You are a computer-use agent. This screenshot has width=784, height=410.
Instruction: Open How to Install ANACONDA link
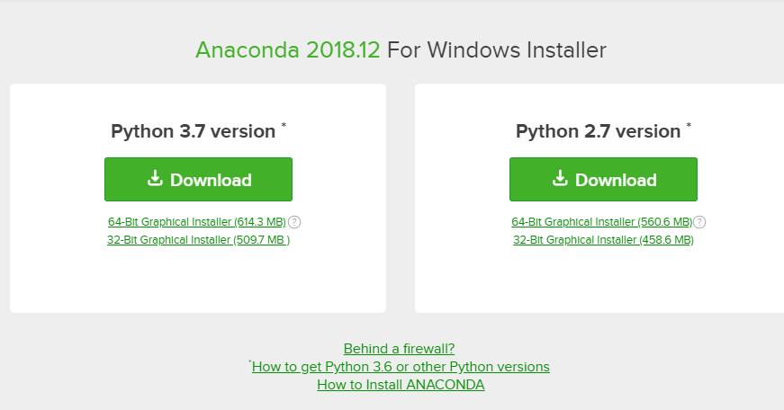click(401, 385)
